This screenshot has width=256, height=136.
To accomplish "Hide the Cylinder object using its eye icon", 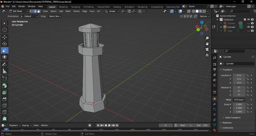I will [248, 27].
